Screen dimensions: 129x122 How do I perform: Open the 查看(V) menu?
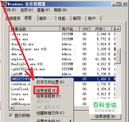coord(43,10)
